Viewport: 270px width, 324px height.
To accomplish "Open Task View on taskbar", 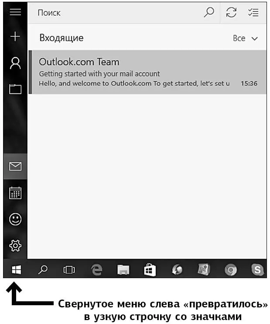I will [x=69, y=270].
